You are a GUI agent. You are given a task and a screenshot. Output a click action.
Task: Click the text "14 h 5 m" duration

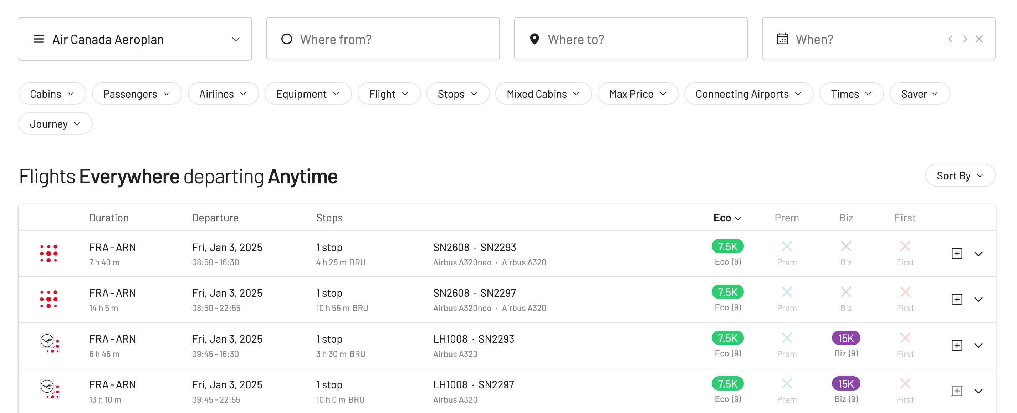[x=103, y=308]
